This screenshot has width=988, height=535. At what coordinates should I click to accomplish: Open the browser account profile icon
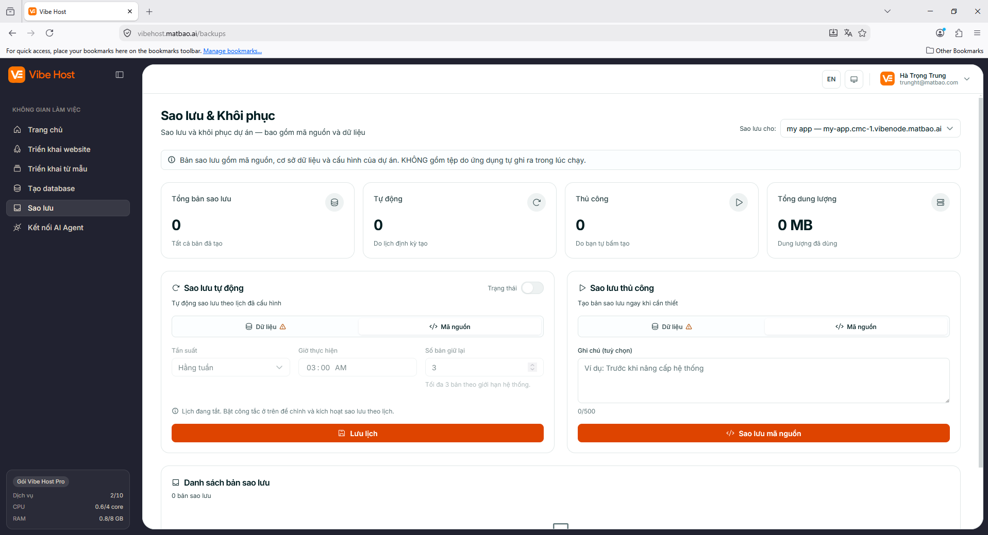point(941,33)
